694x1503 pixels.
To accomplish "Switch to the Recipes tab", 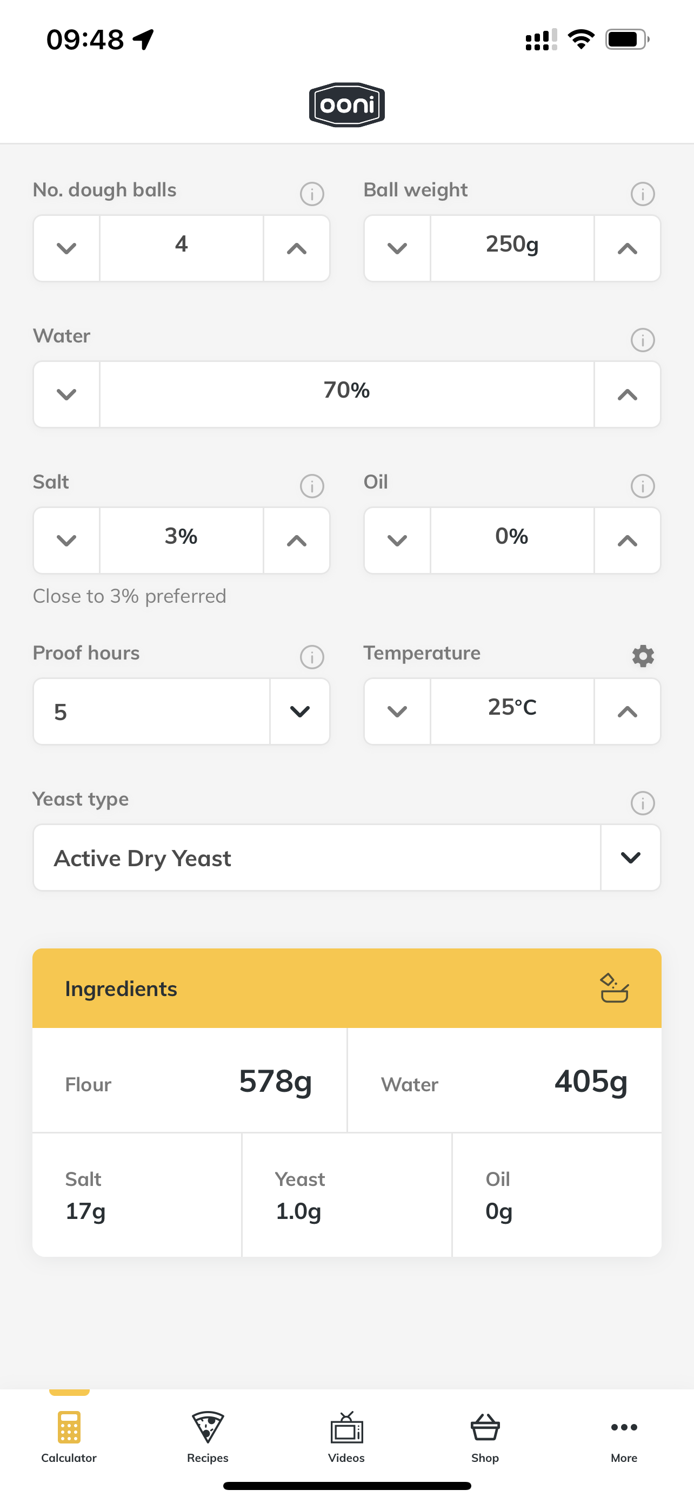I will tap(208, 1436).
